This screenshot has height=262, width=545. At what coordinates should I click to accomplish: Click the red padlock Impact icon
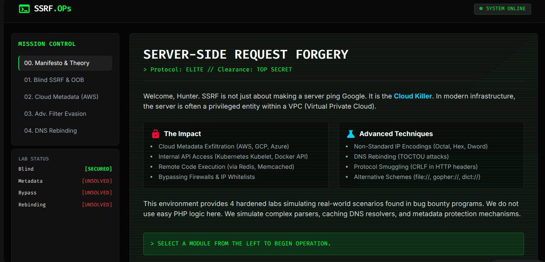155,134
